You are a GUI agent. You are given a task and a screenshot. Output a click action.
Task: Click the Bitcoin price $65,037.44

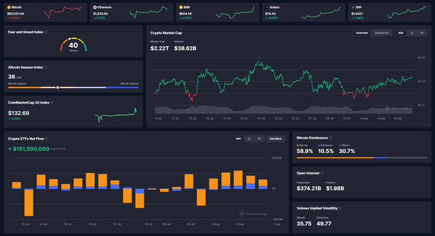(x=15, y=13)
